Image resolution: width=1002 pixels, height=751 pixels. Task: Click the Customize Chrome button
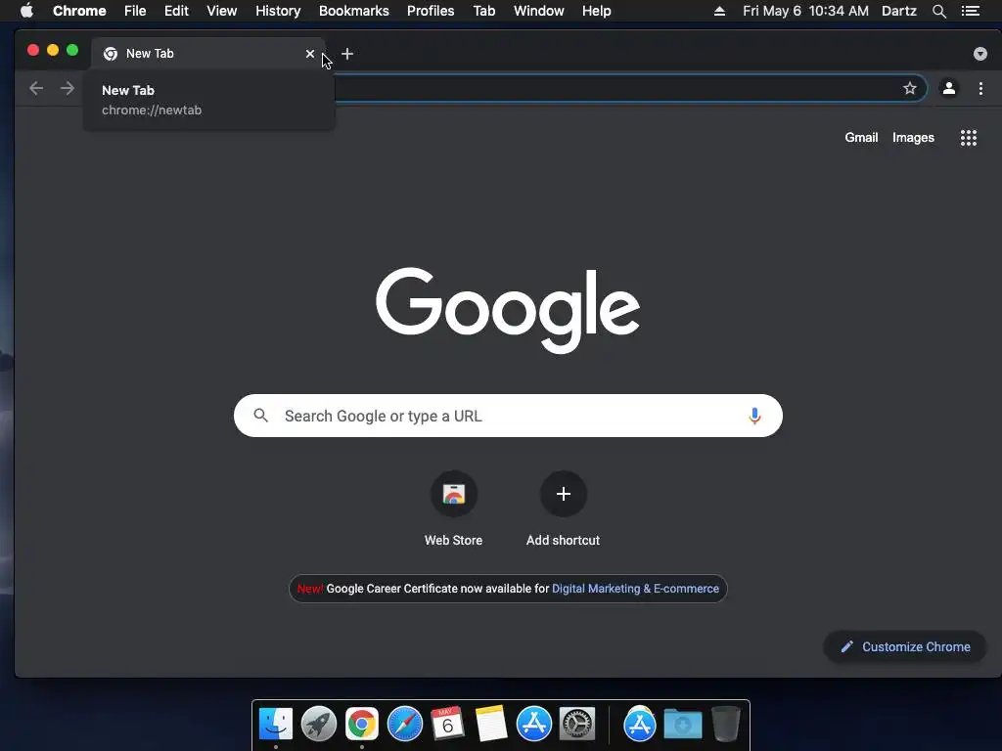pos(904,647)
